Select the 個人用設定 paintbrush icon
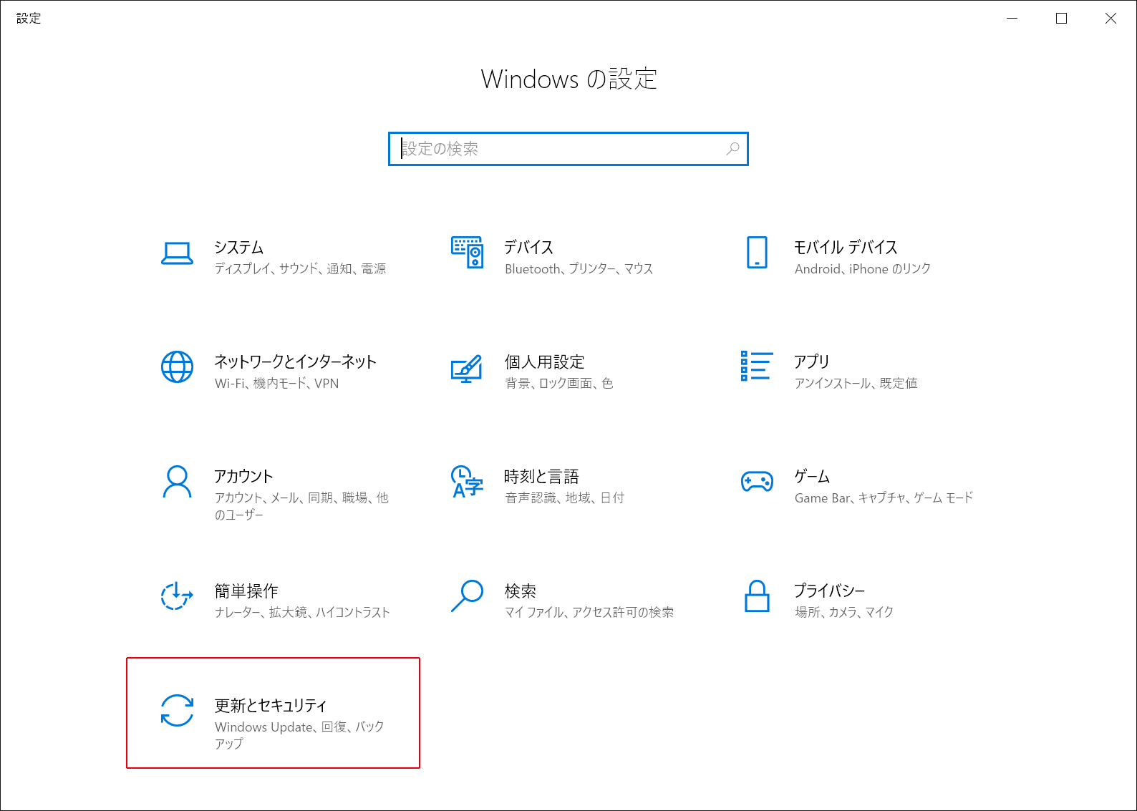 466,369
